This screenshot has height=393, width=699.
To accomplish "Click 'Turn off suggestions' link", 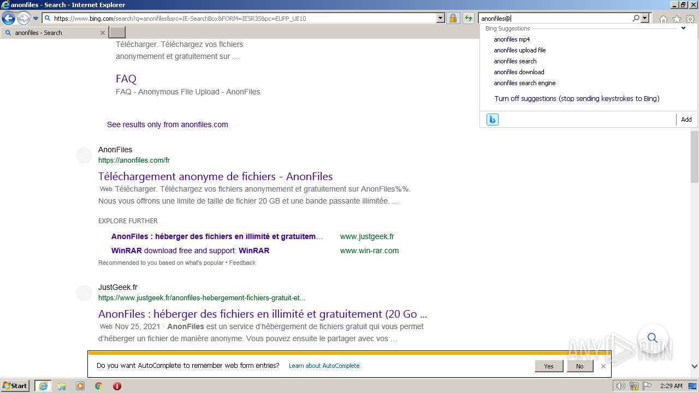I will click(577, 99).
